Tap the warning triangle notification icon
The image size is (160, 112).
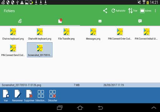22,2
